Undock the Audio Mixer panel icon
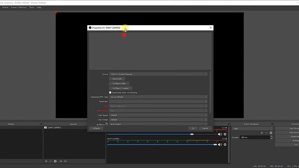 (228, 124)
